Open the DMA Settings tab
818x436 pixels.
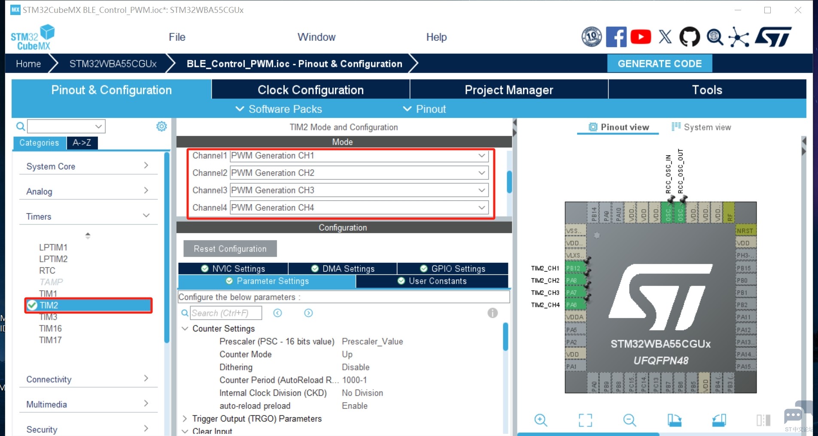tap(343, 268)
